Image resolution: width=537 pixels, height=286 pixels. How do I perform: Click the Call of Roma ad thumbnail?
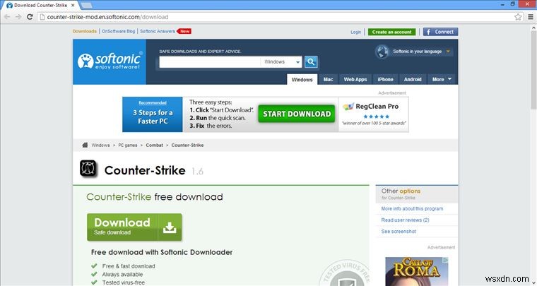[x=417, y=271]
